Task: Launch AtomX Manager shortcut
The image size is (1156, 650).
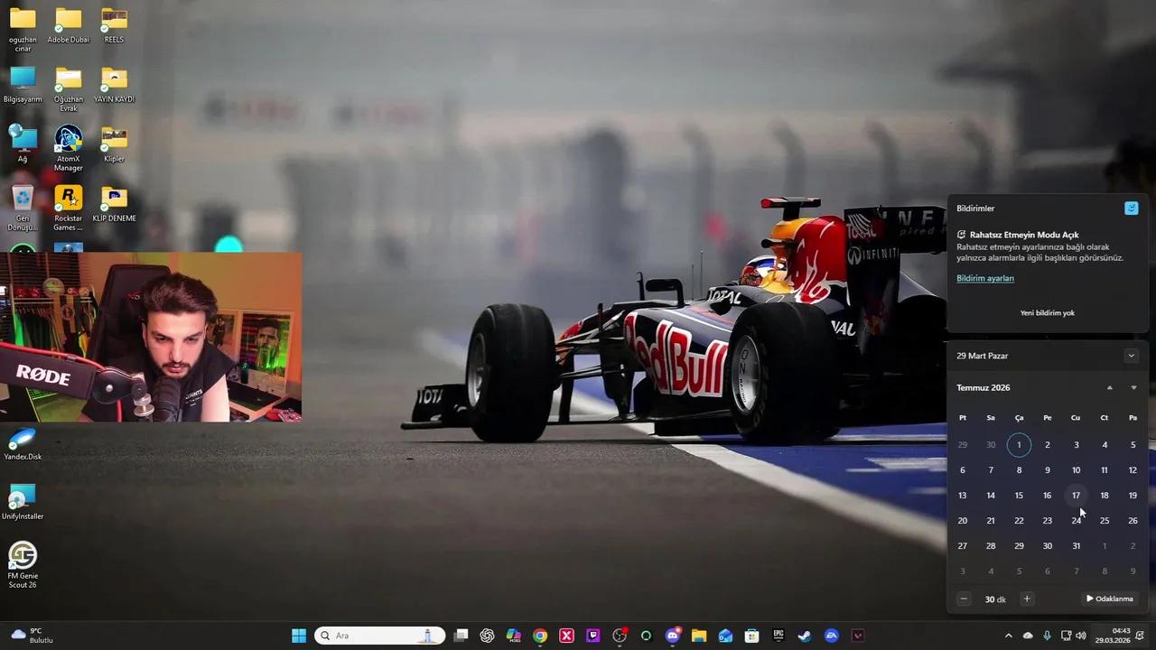Action: [69, 148]
